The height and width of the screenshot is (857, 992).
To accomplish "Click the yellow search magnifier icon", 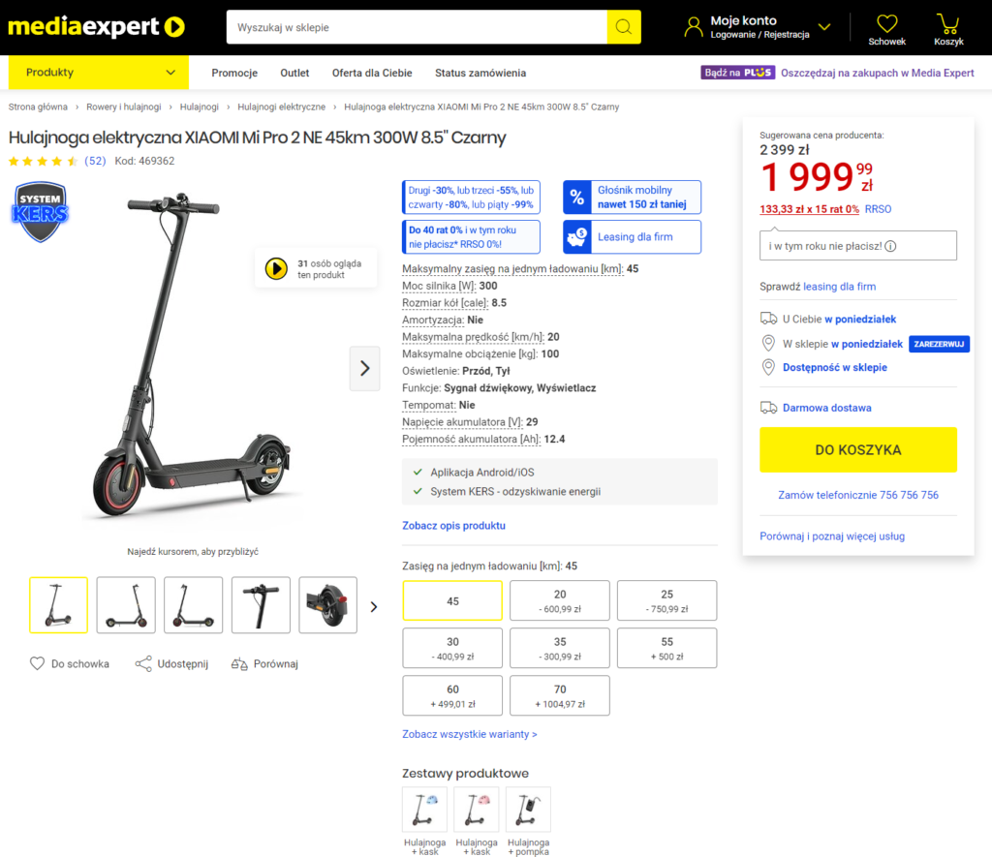I will pyautogui.click(x=623, y=27).
